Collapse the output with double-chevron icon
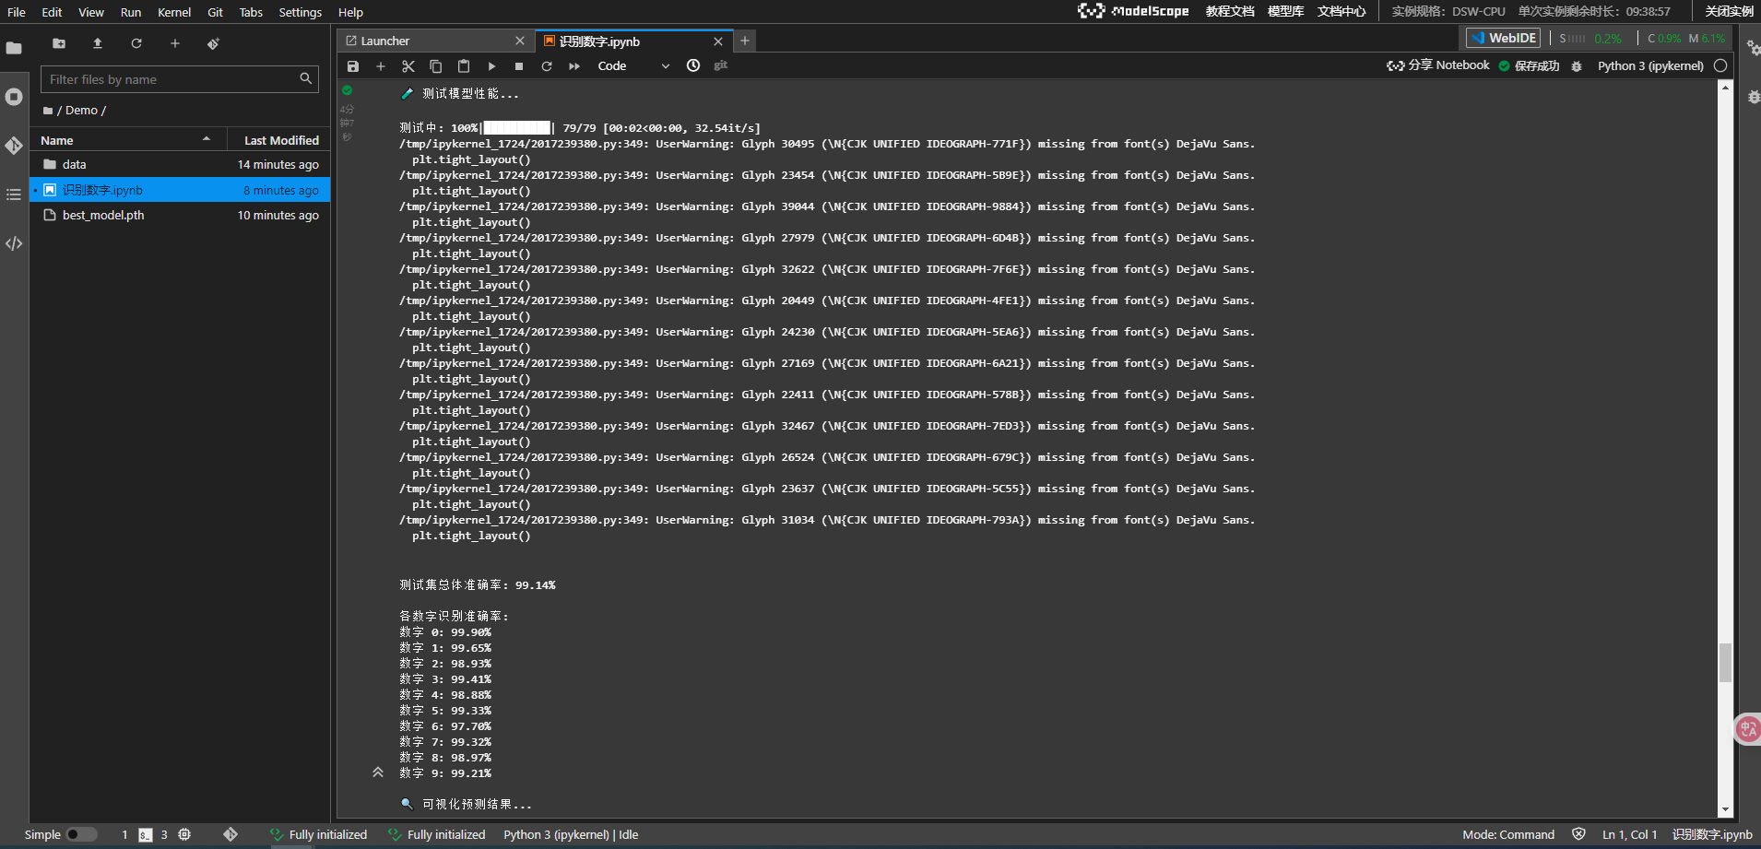The width and height of the screenshot is (1761, 849). 378,772
